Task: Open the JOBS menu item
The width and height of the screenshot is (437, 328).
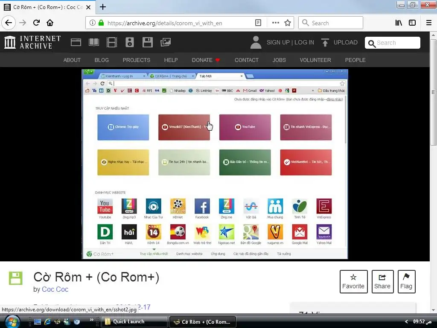Action: (x=279, y=60)
